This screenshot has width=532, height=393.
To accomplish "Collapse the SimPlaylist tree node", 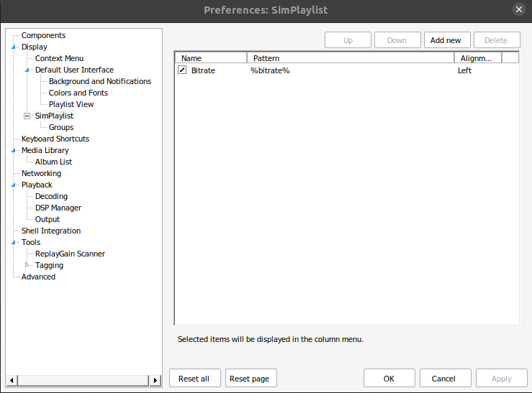I will 27,116.
